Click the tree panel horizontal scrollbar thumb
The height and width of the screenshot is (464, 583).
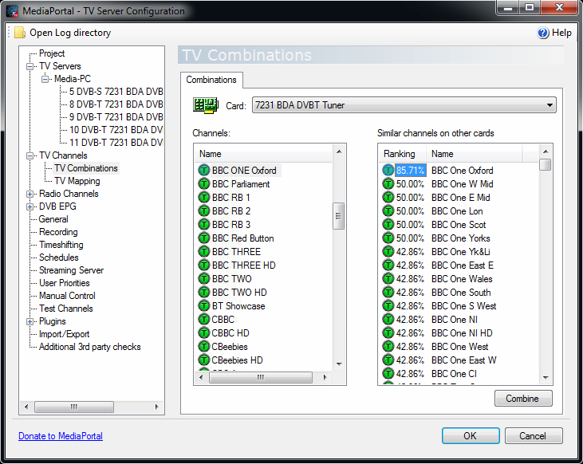[x=74, y=407]
